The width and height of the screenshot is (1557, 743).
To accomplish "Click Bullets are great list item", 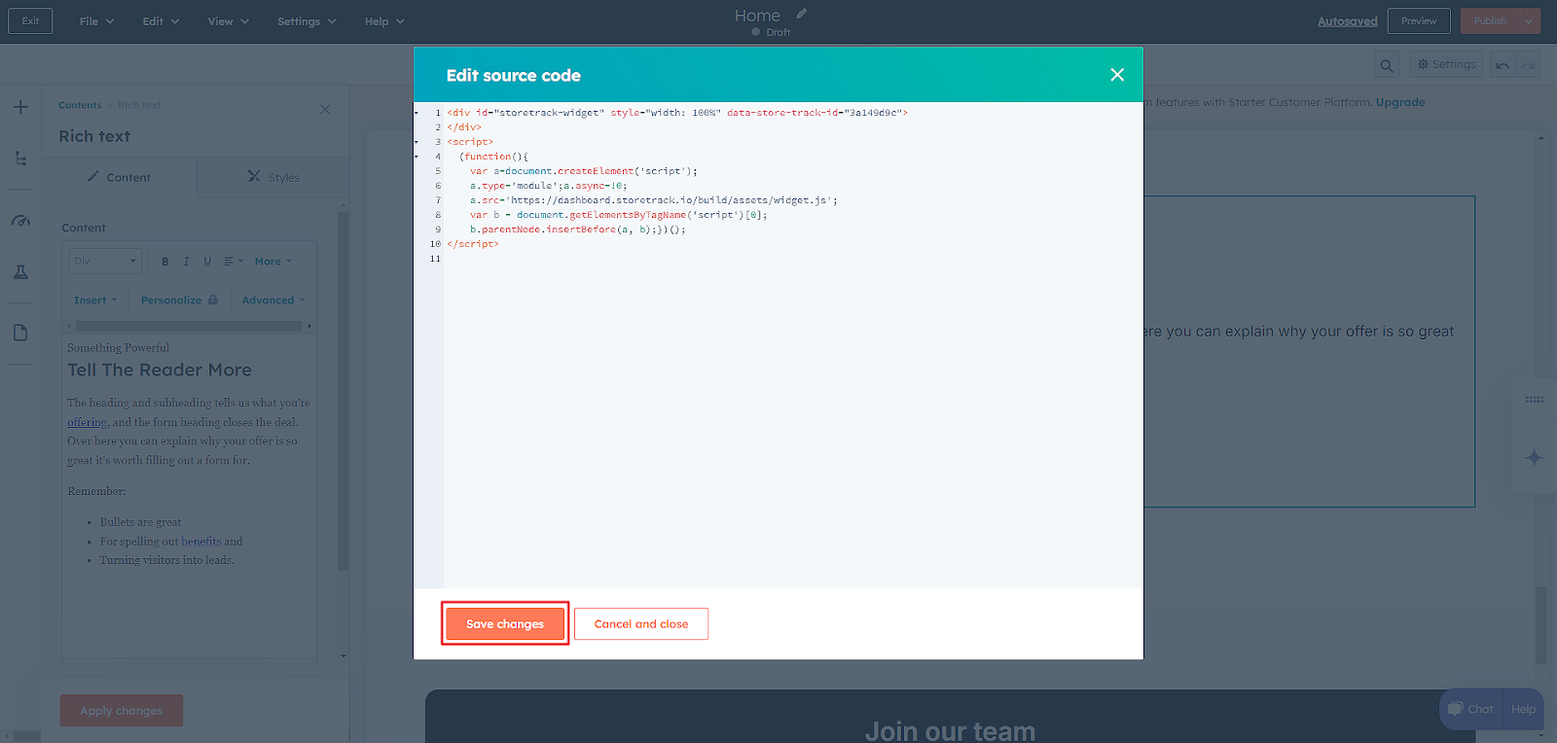I will coord(140,522).
